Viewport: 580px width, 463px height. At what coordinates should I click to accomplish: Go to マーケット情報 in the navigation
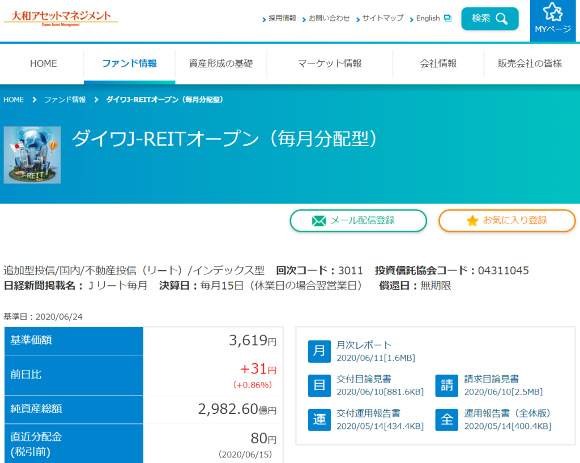(x=330, y=63)
